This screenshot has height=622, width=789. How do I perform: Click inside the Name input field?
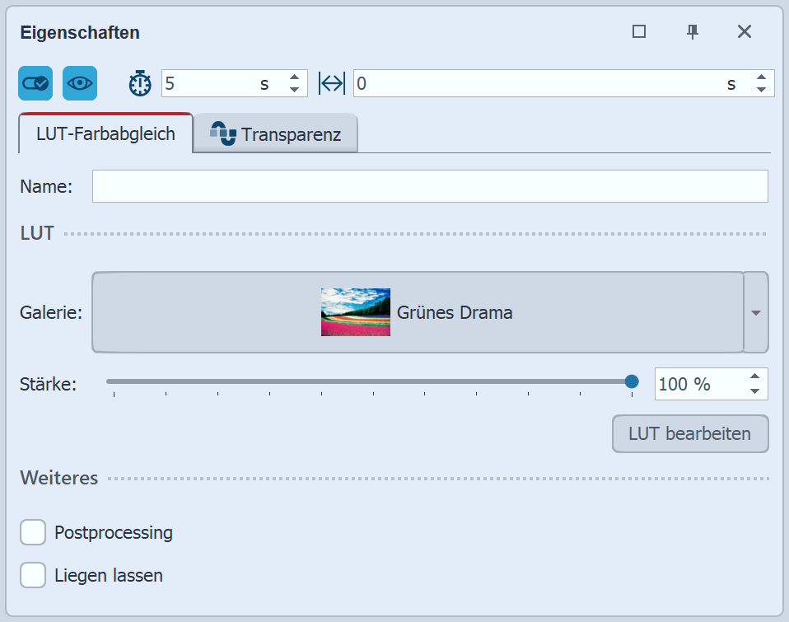(428, 186)
